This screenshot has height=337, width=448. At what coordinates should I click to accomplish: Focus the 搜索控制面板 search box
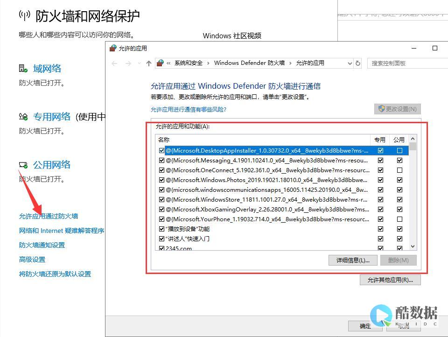tap(407, 63)
